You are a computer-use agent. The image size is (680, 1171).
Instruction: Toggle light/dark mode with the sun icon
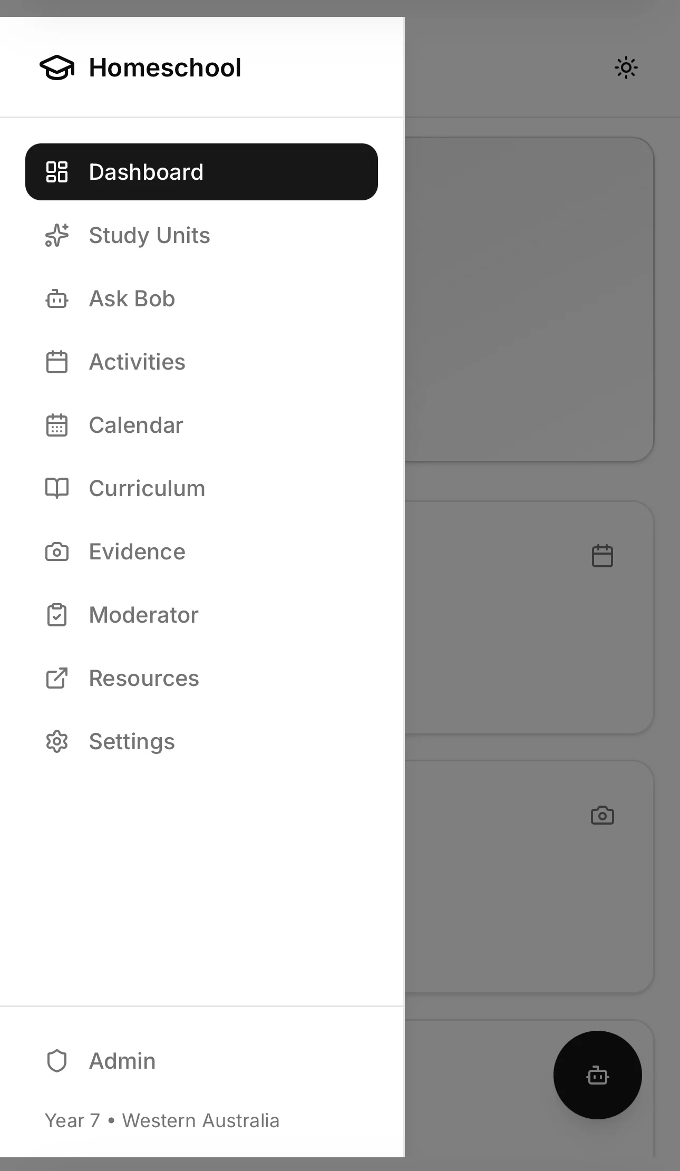[626, 67]
